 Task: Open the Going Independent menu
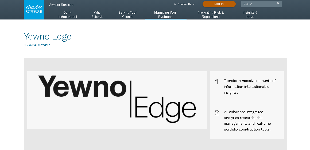68,15
